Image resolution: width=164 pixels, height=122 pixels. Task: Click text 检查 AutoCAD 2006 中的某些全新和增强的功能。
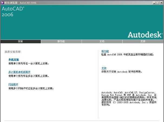coord(128,54)
